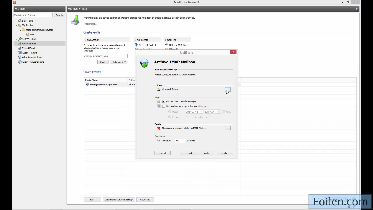Image resolution: width=373 pixels, height=210 pixels.
Task: Select the Date radio button
Action: 170,112
